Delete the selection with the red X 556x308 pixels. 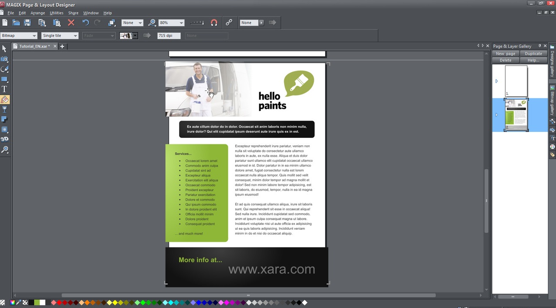71,23
